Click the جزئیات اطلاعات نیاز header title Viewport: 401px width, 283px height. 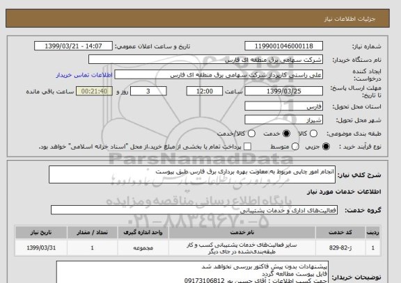click(x=349, y=19)
